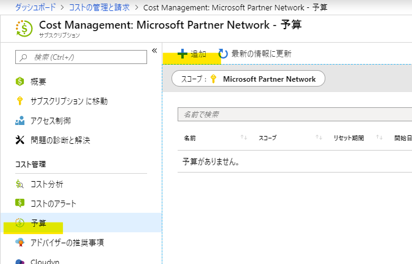Open the スコープ Microsoft Partner Network selector
Screen dimensions: 412x264
pos(248,78)
